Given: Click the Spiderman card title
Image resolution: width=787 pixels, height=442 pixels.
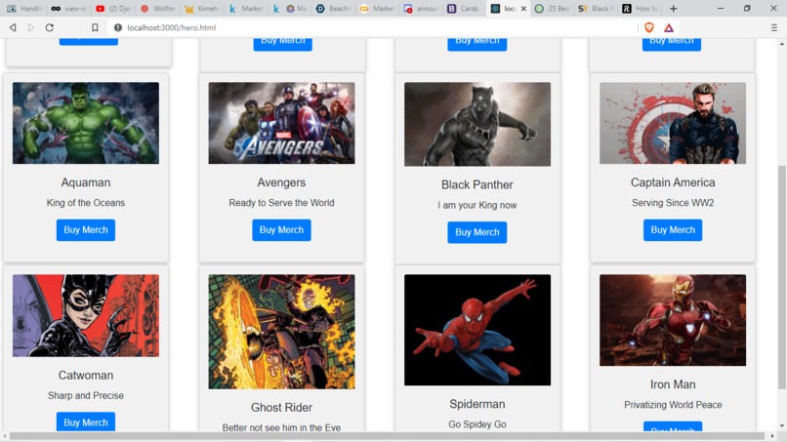Looking at the screenshot, I should coord(477,404).
